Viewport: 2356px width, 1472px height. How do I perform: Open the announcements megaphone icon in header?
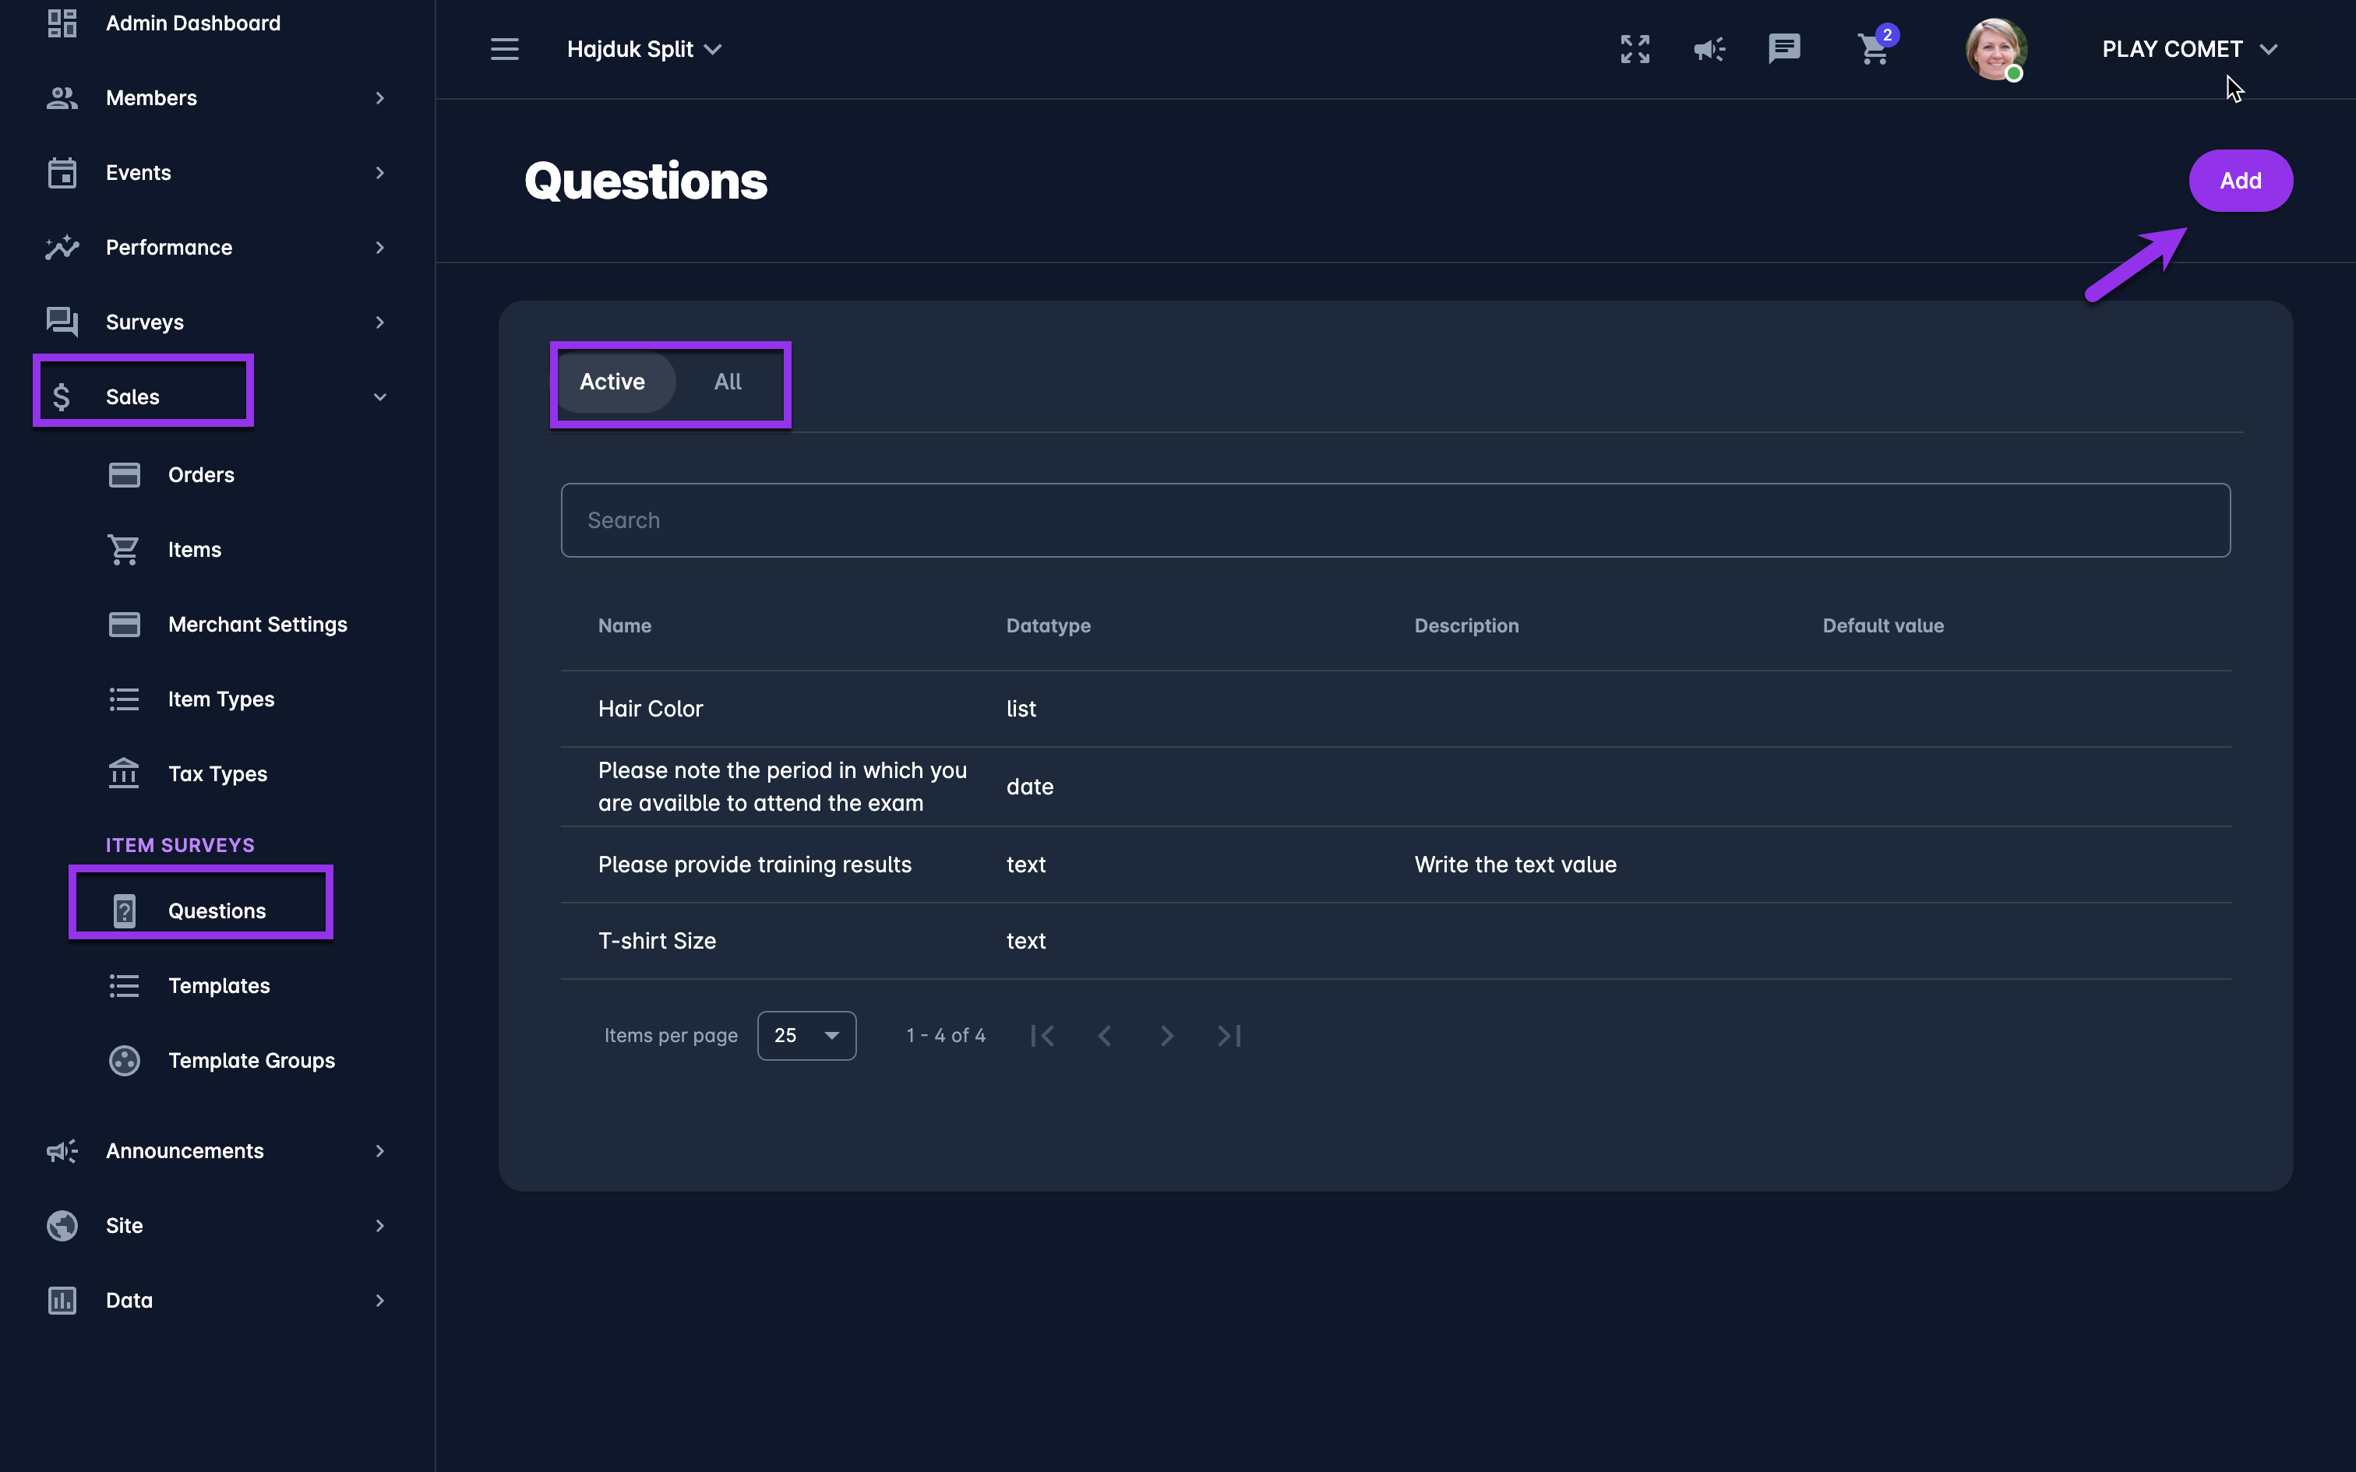tap(1709, 48)
